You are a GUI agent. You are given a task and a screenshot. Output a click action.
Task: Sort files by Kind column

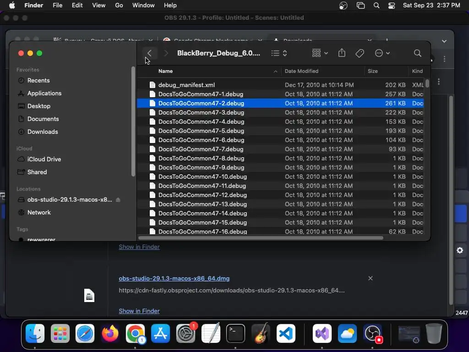tap(417, 71)
